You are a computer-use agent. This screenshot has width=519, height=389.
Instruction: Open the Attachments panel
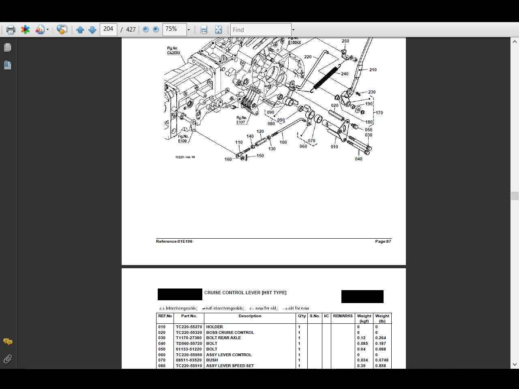[x=8, y=359]
